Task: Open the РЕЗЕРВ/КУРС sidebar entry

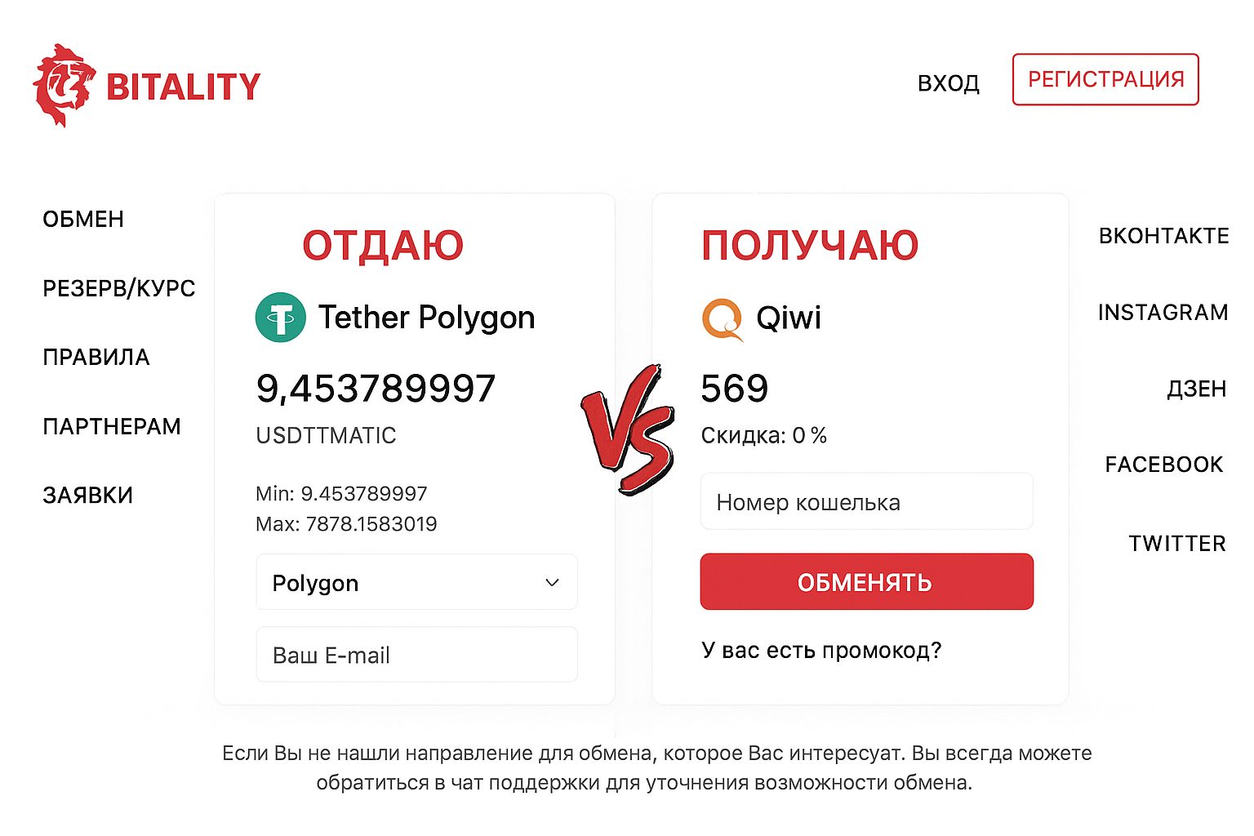Action: click(x=118, y=287)
